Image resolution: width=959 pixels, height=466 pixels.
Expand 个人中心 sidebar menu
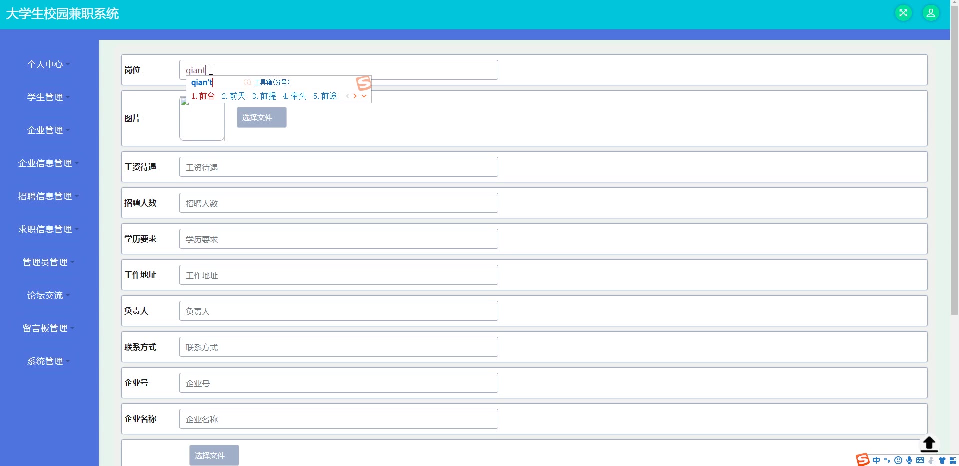click(x=49, y=64)
